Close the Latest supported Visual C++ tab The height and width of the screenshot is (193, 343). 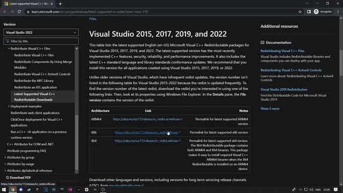pos(52,4)
